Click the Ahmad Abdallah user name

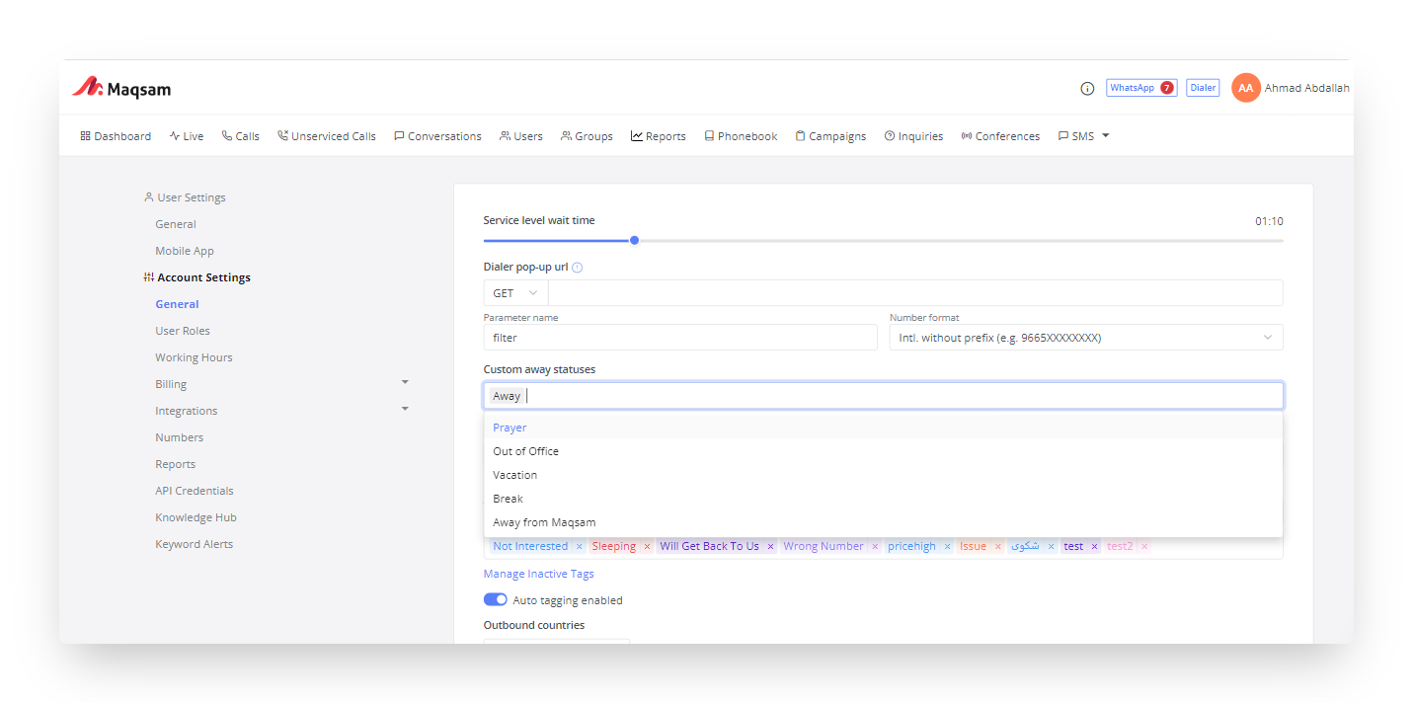point(1306,88)
